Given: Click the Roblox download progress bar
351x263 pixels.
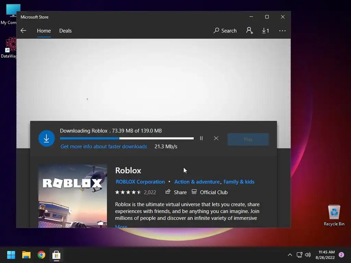Looking at the screenshot, I should coord(127,138).
